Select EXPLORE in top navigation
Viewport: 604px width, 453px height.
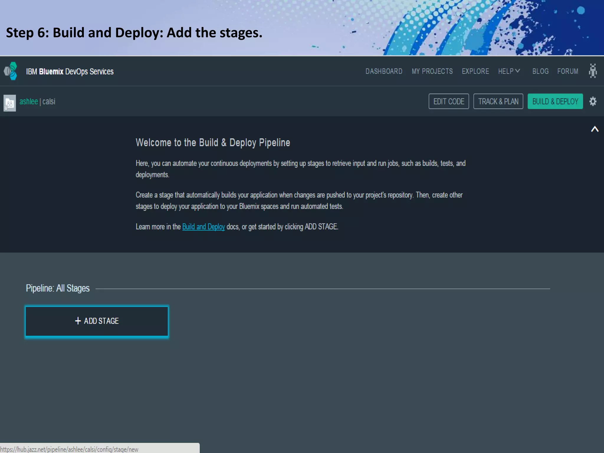pyautogui.click(x=475, y=71)
